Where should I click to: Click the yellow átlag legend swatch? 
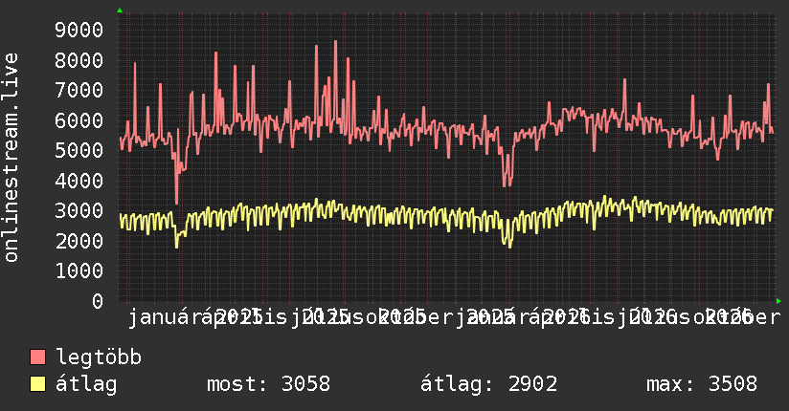point(37,384)
